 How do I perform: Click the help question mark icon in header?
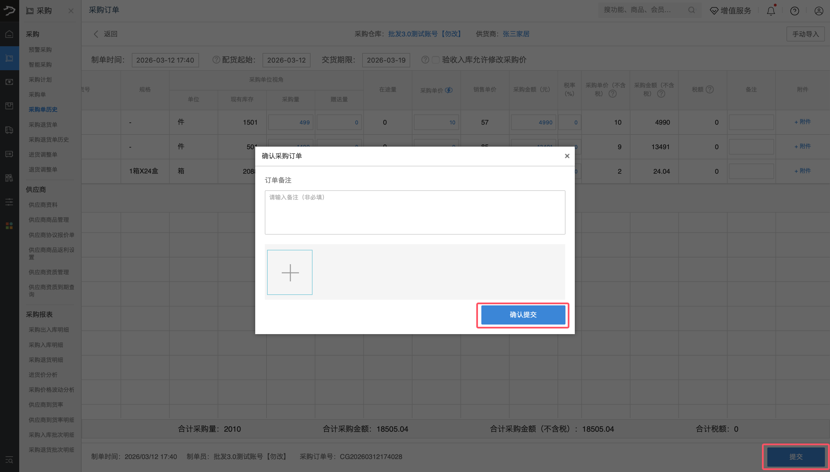click(x=794, y=11)
